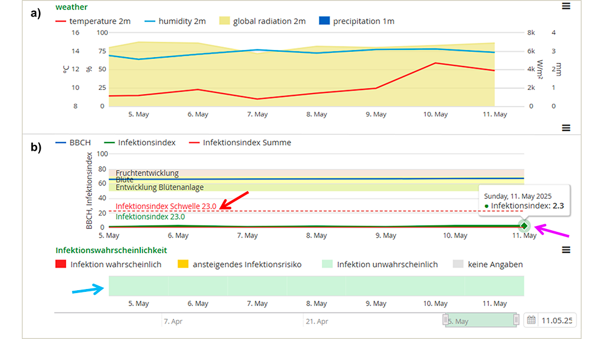Image resolution: width=604 pixels, height=339 pixels.
Task: Toggle the keine Angaben legend item
Action: coord(488,265)
